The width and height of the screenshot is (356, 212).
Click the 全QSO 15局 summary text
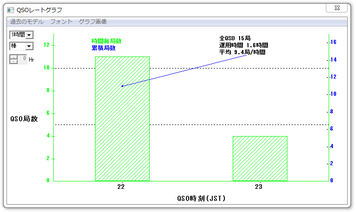tap(235, 38)
